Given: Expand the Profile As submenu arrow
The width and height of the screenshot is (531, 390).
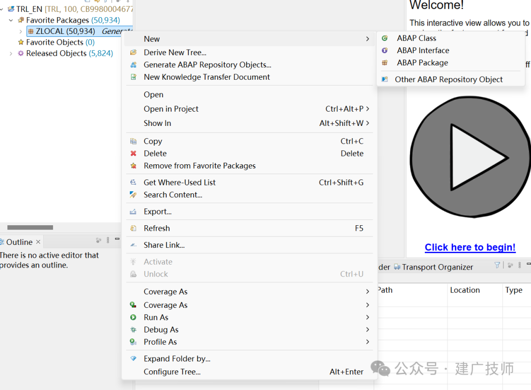Looking at the screenshot, I should pos(367,342).
